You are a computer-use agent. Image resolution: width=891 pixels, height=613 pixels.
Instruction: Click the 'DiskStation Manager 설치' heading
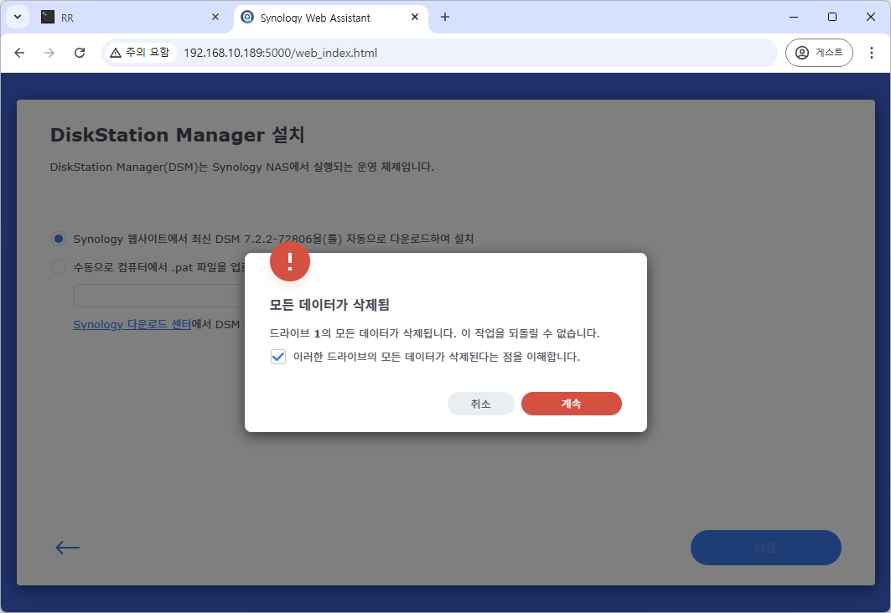pos(178,135)
